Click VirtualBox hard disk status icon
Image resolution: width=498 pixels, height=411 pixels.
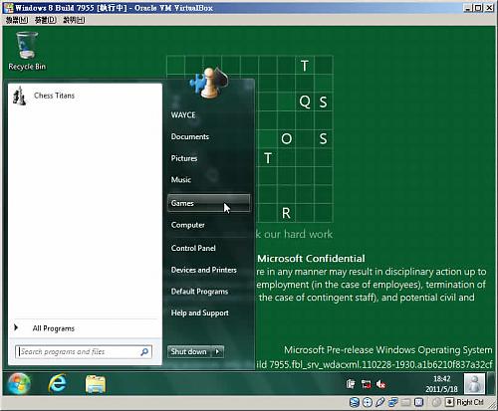[x=355, y=402]
